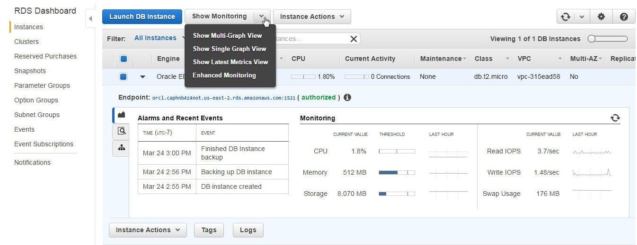637x245 pixels.
Task: Open Events in the sidebar
Action: (x=24, y=129)
